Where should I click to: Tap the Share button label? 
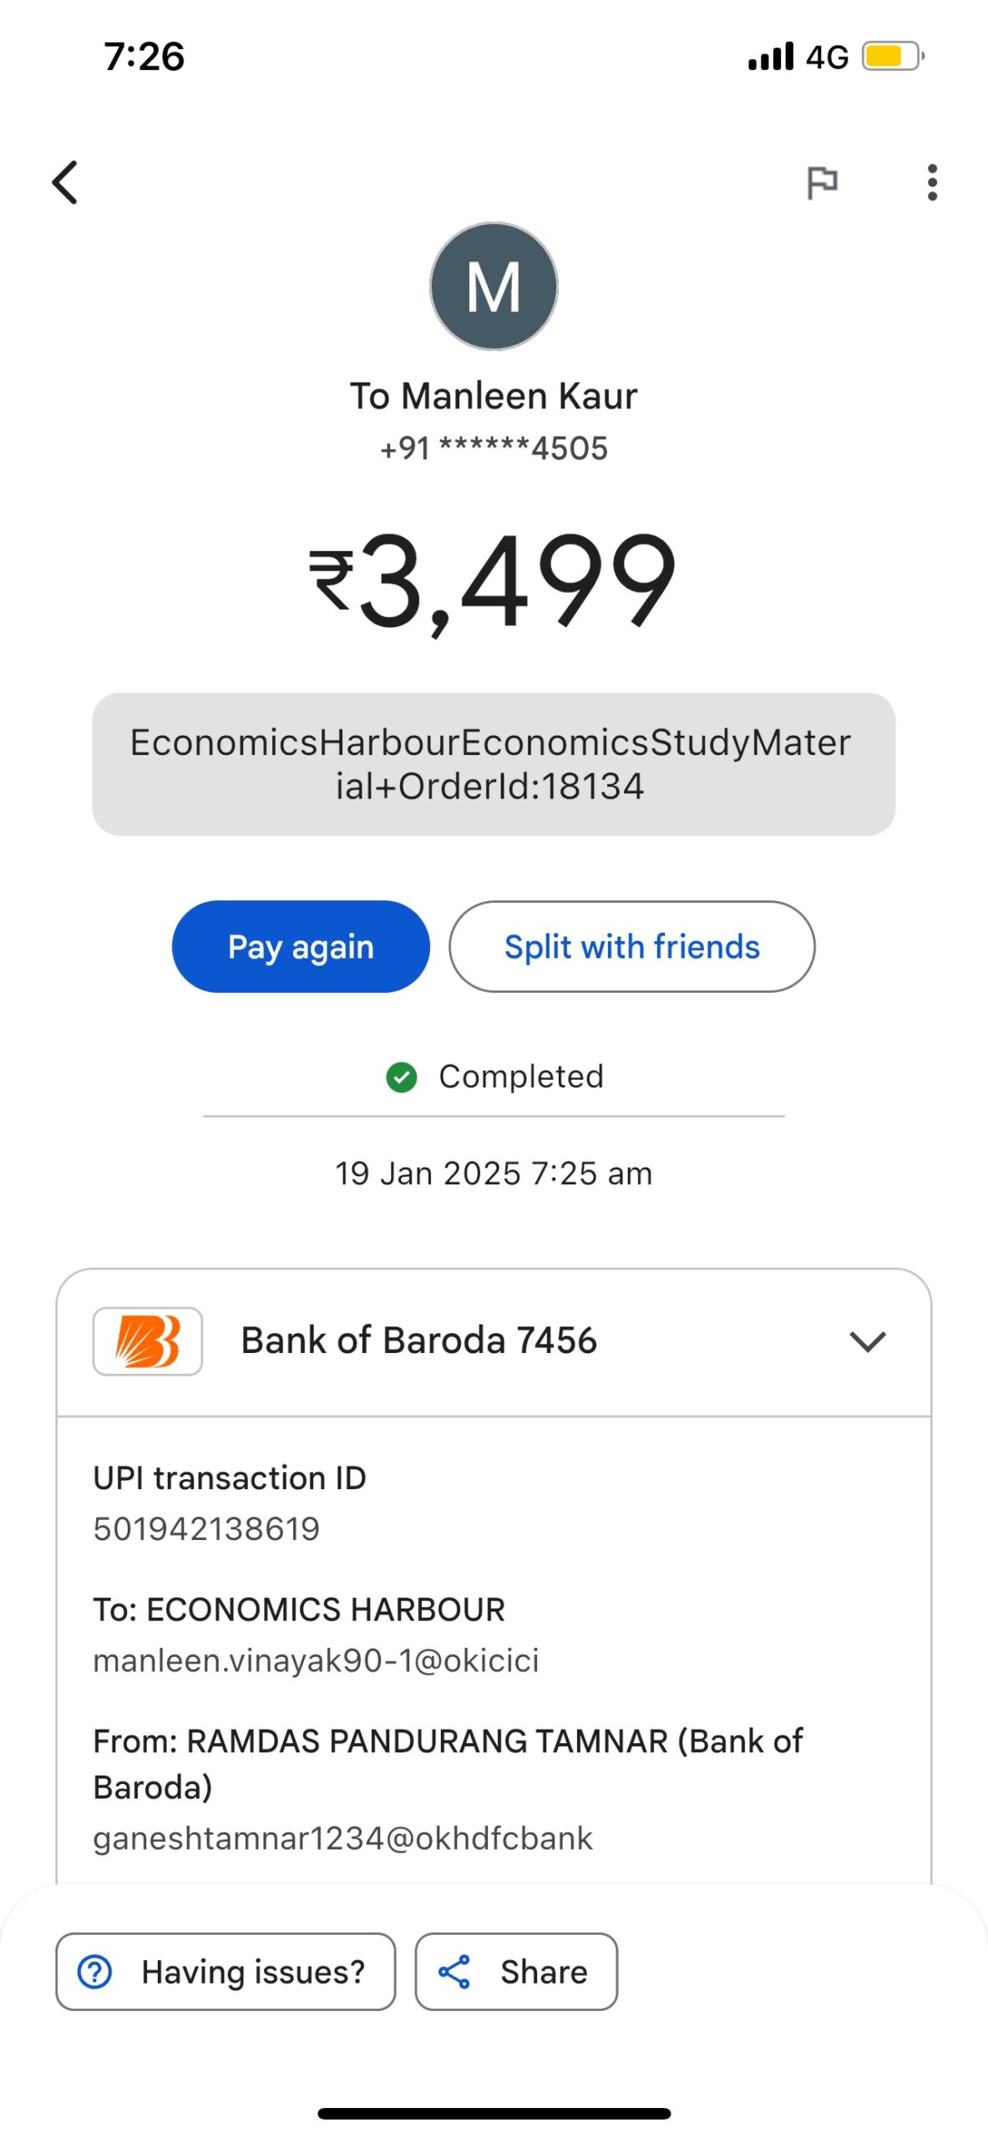click(544, 1971)
